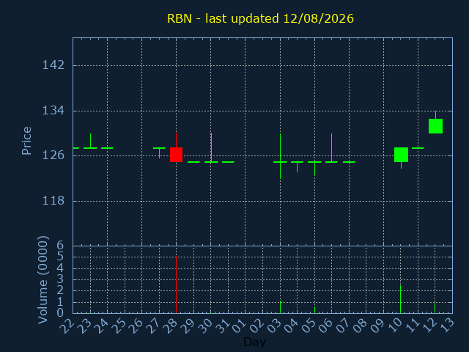Click the 118 price axis label
This screenshot has height=352, width=469.
(x=53, y=201)
